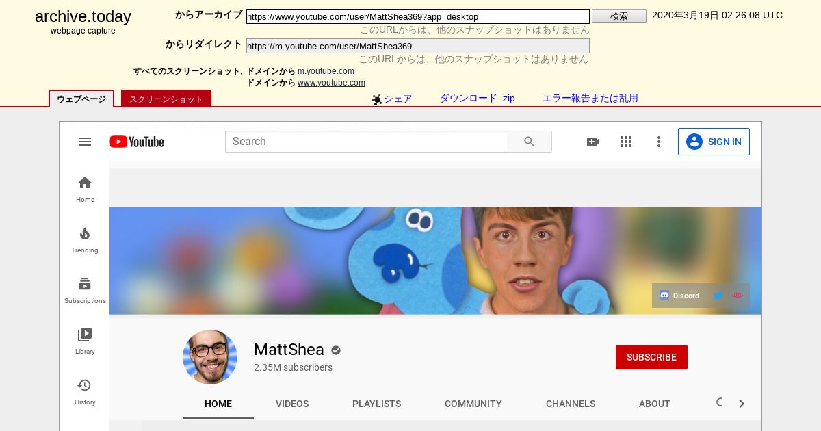Click the pink icon next to Twitter
Viewport: 821px width, 431px height.
(x=737, y=296)
